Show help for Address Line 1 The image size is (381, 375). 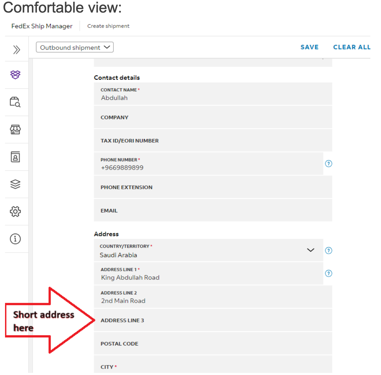point(328,273)
